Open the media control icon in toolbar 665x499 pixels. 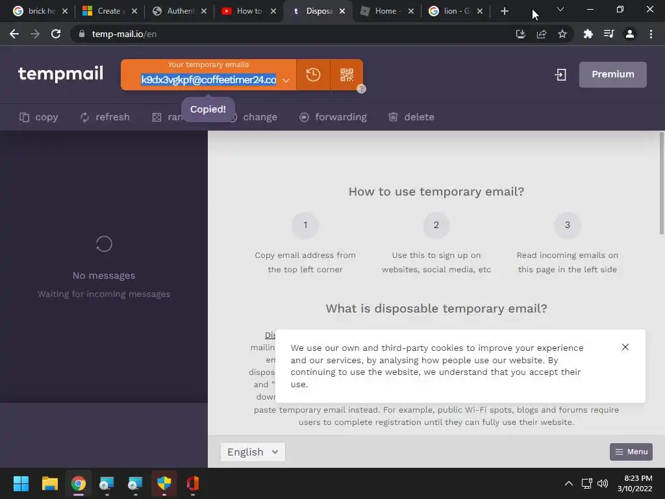tap(609, 34)
